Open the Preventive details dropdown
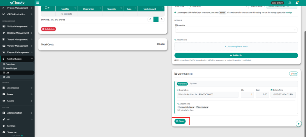 click(236, 30)
